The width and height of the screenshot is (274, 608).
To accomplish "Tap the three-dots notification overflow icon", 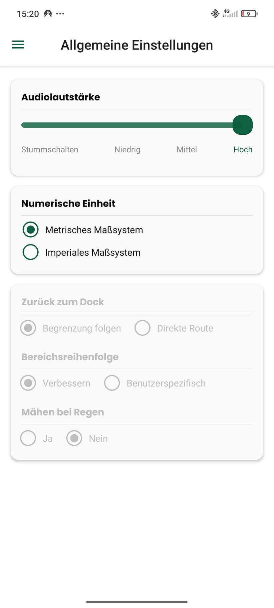I will tap(60, 14).
